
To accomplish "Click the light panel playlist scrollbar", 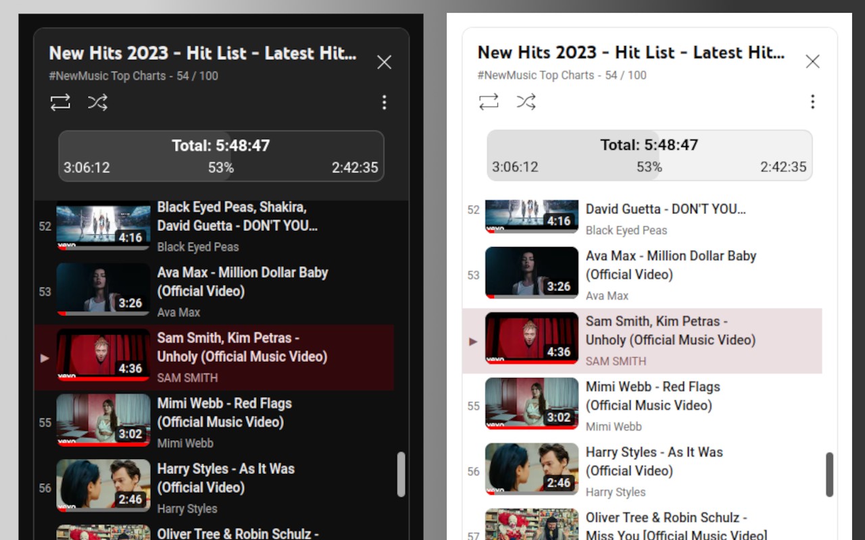I will click(829, 474).
